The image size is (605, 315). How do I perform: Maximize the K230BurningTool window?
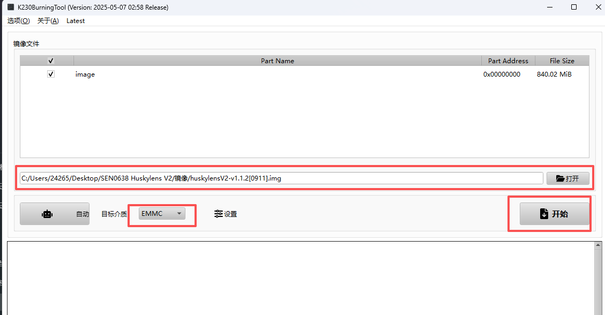(574, 7)
